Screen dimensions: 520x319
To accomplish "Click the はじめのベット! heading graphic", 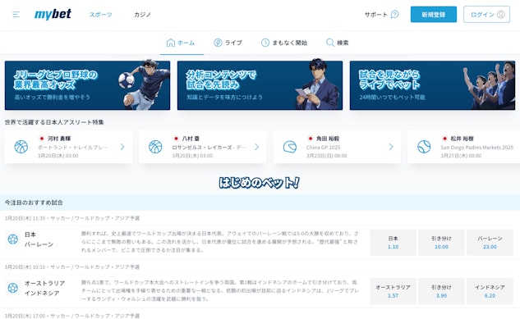I will coord(259,183).
